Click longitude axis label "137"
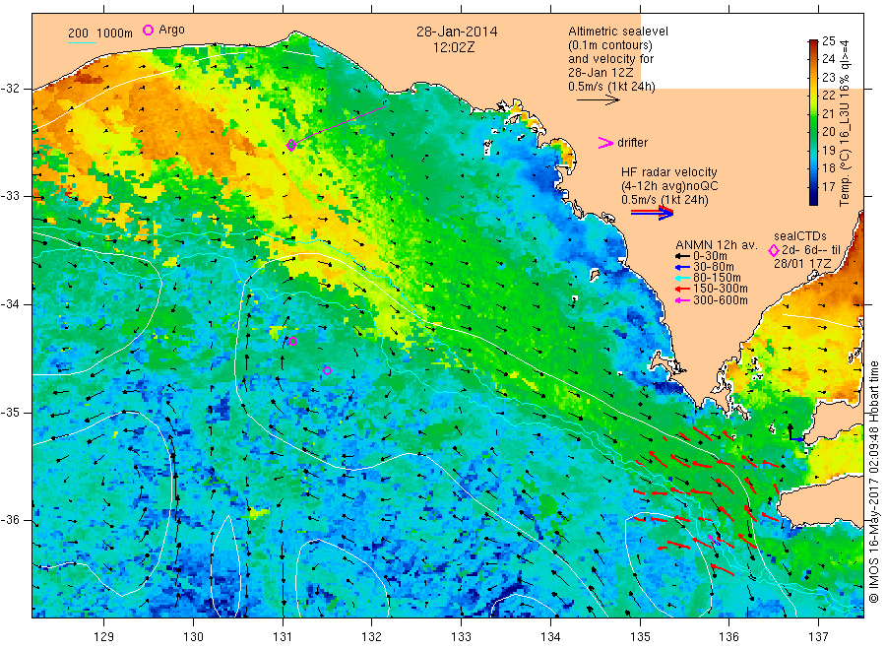 pyautogui.click(x=818, y=637)
